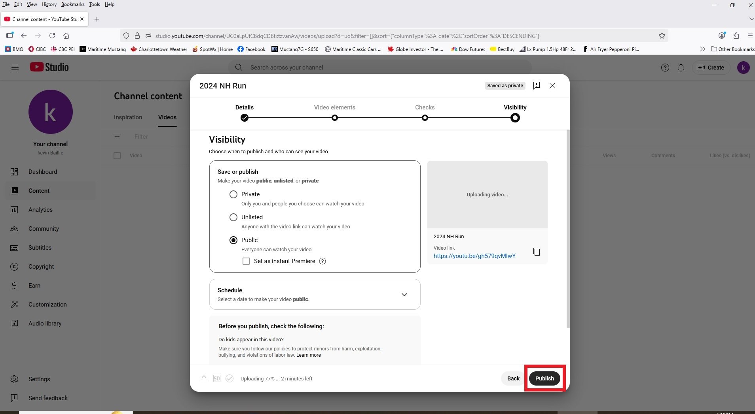Viewport: 755px width, 414px height.
Task: Open the Tools menu
Action: click(95, 4)
